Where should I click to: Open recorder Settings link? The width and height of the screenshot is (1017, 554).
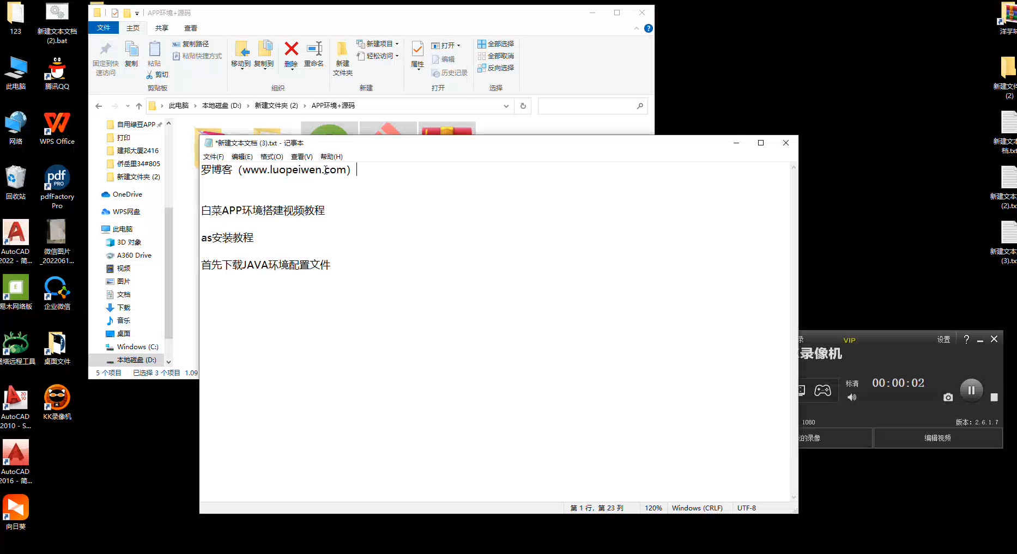[x=943, y=339]
